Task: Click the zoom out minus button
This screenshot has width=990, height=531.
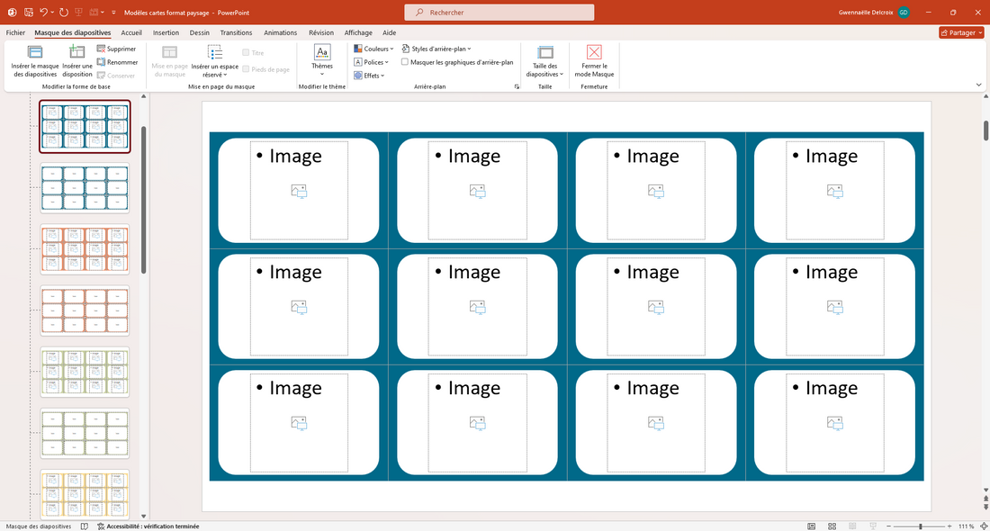Action: tap(888, 526)
